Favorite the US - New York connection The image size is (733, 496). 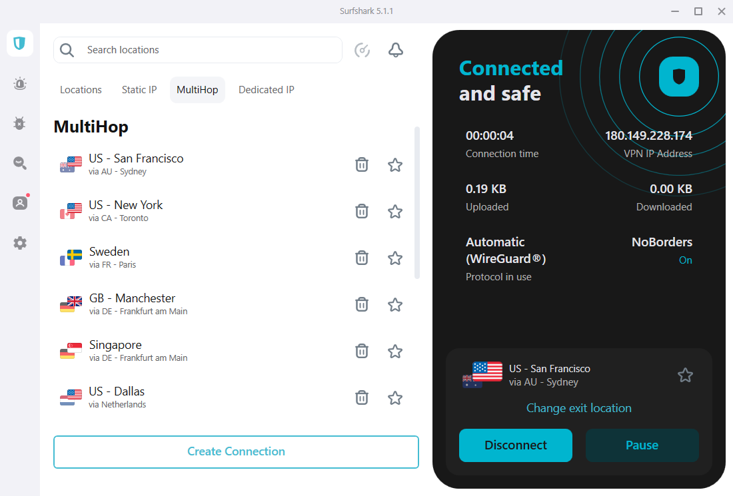point(395,211)
